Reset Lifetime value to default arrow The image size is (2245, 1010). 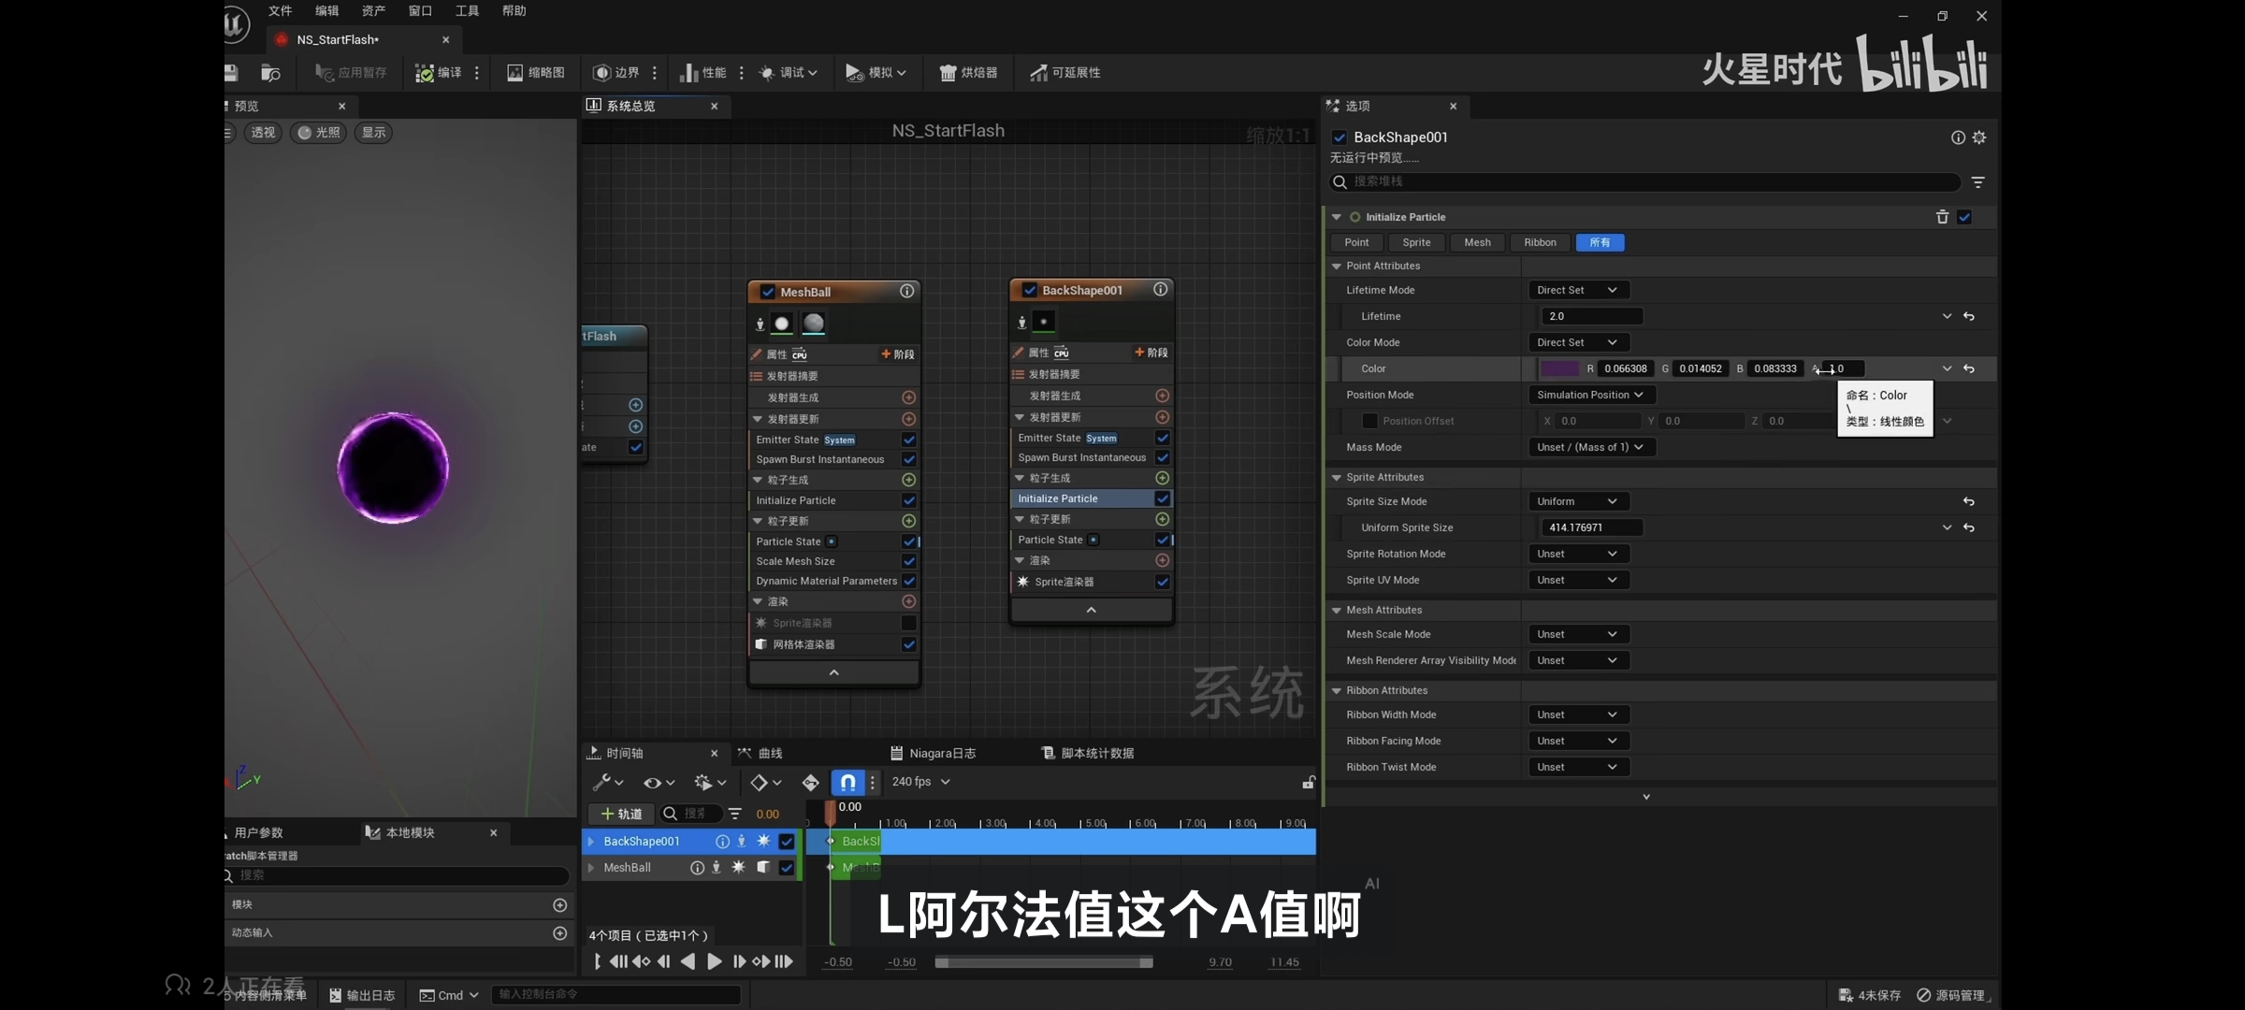1969,316
